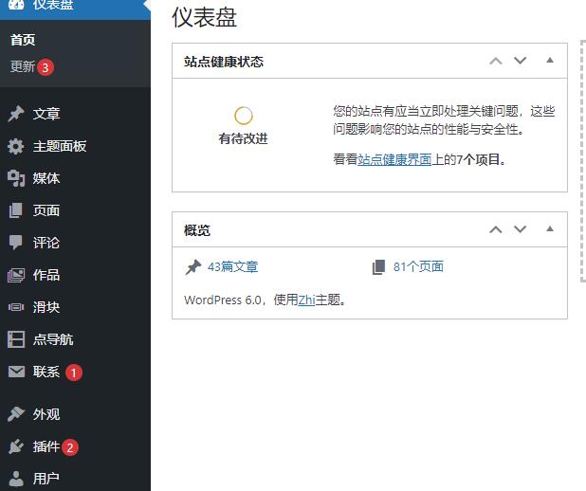Click the 仪表盘 page heading
The height and width of the screenshot is (491, 586).
click(x=204, y=18)
